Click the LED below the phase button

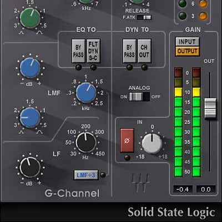[x=127, y=158]
